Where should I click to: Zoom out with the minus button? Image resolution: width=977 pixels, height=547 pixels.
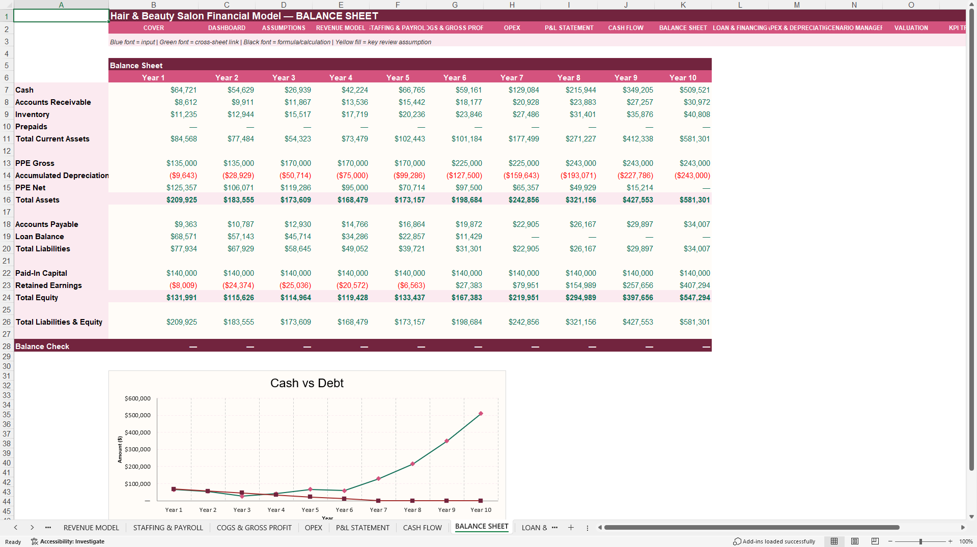pos(890,541)
